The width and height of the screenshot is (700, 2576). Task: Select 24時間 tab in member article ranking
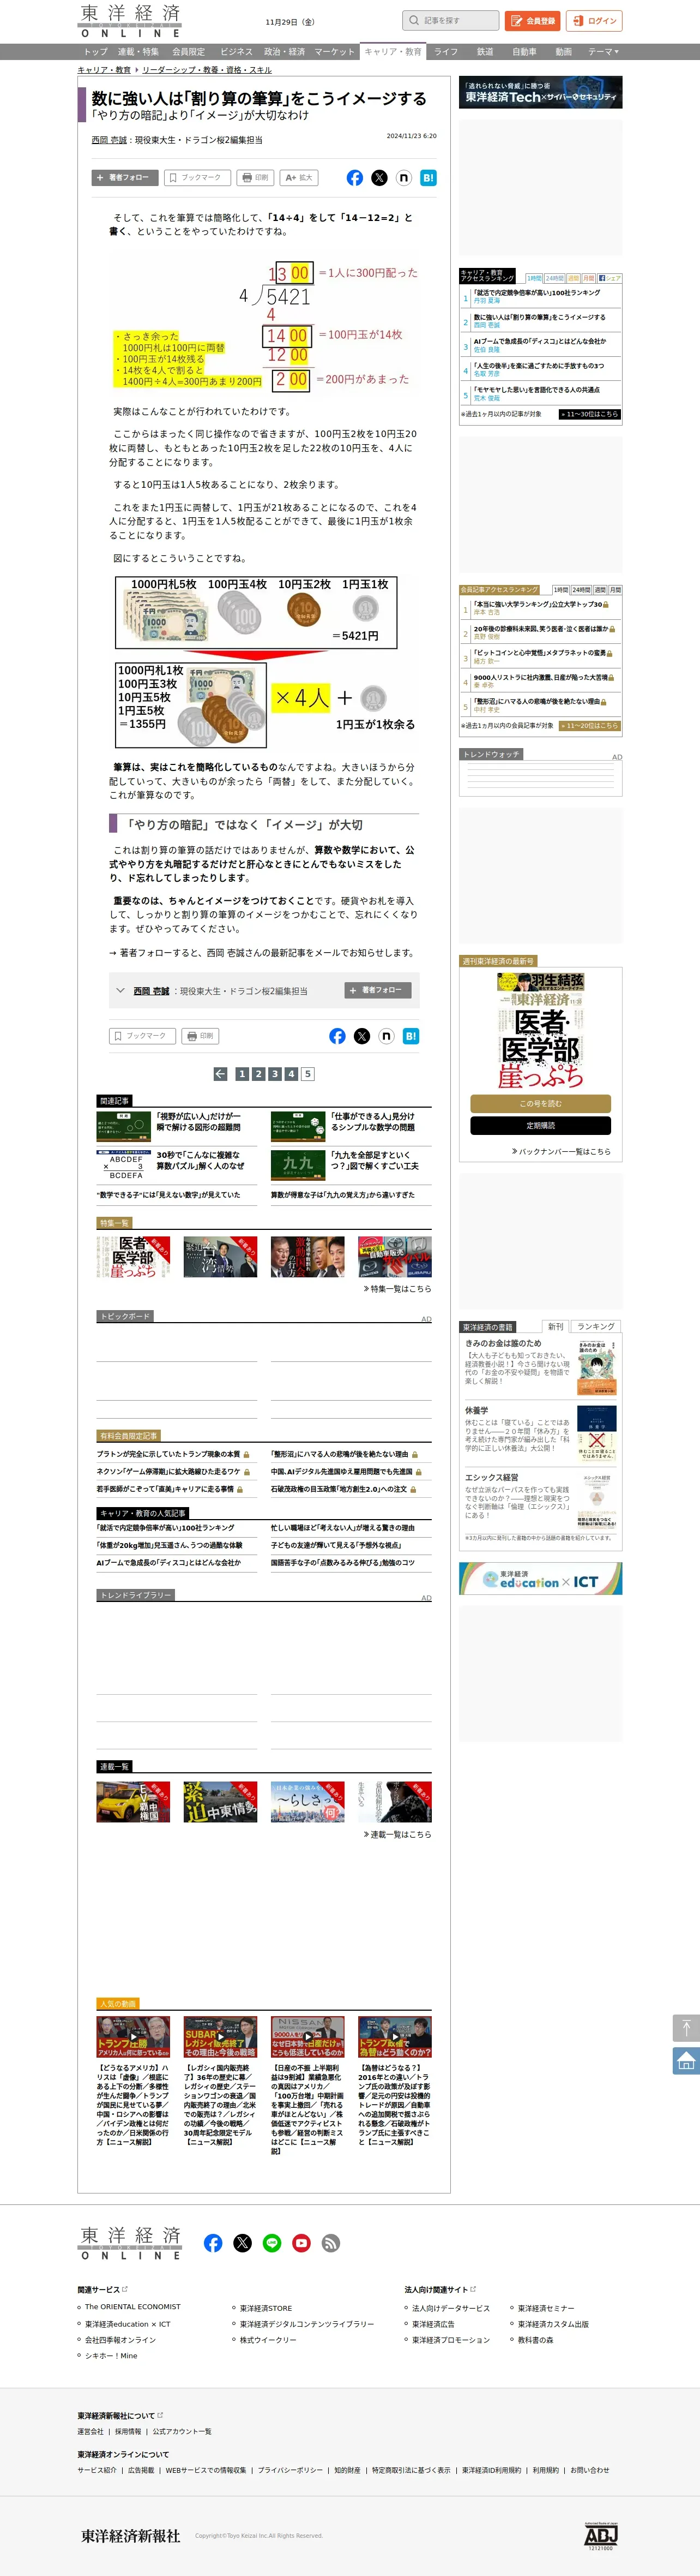click(581, 590)
